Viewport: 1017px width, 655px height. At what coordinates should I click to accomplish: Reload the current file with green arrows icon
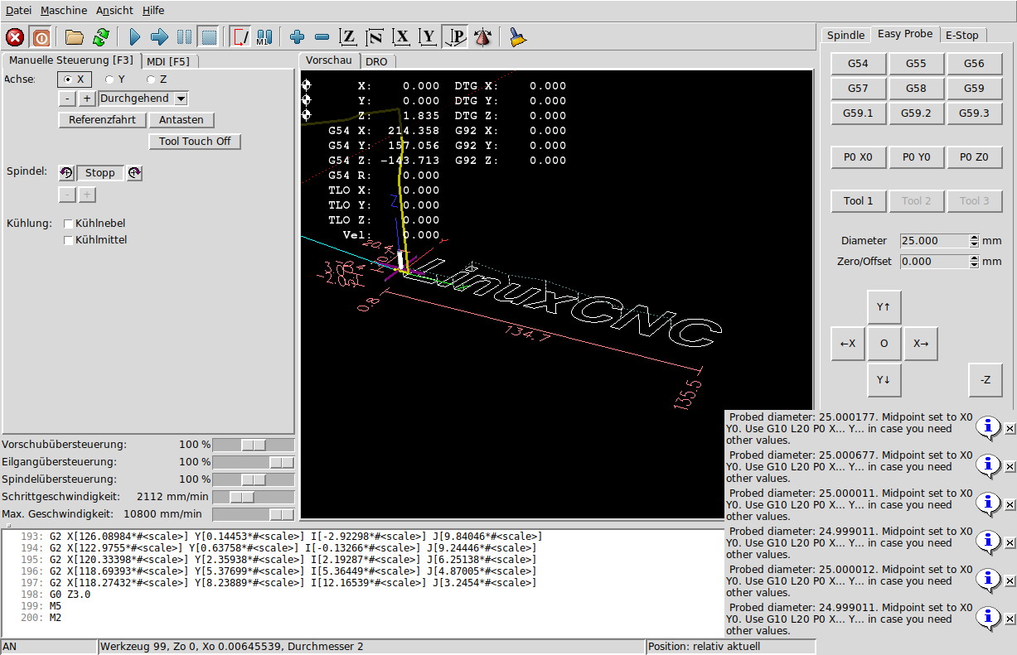101,37
